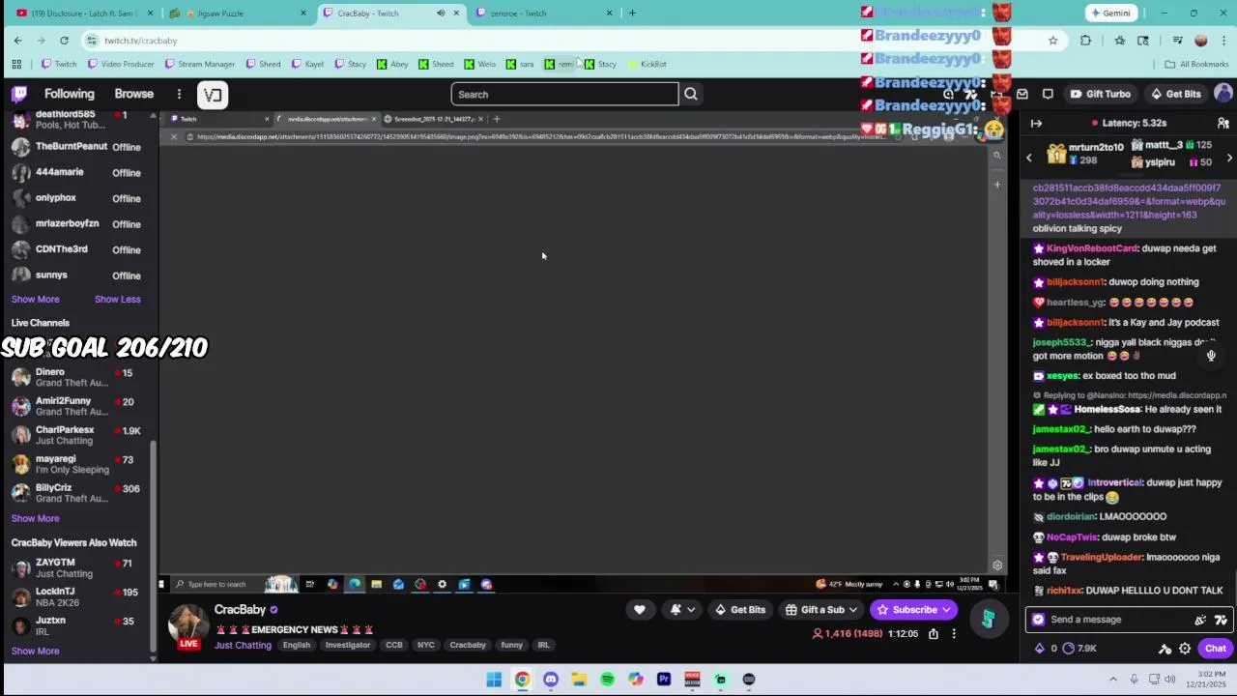Click the twitch.tv/cracbaby address bar
The image size is (1237, 696).
tap(570, 41)
